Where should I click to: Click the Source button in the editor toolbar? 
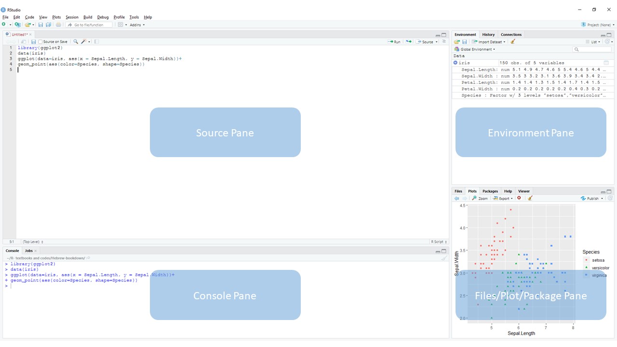(x=425, y=42)
